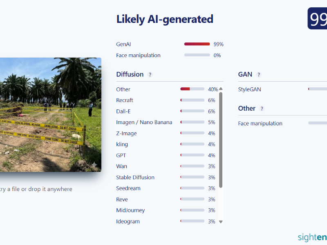Click the Diffusion list scrollbar thumb
This screenshot has width=327, height=245.
pyautogui.click(x=221, y=140)
